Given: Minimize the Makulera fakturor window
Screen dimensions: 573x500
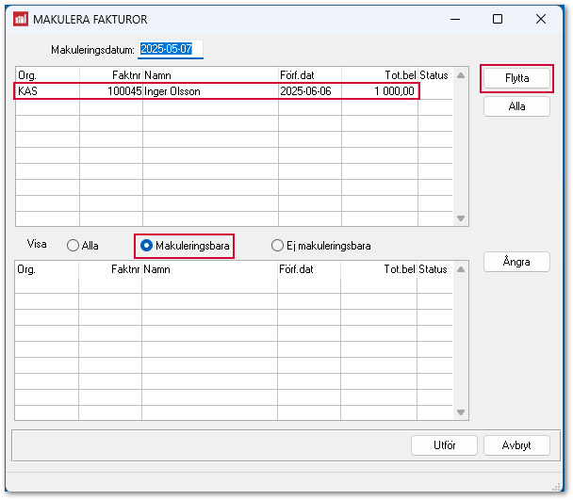Looking at the screenshot, I should coord(455,19).
